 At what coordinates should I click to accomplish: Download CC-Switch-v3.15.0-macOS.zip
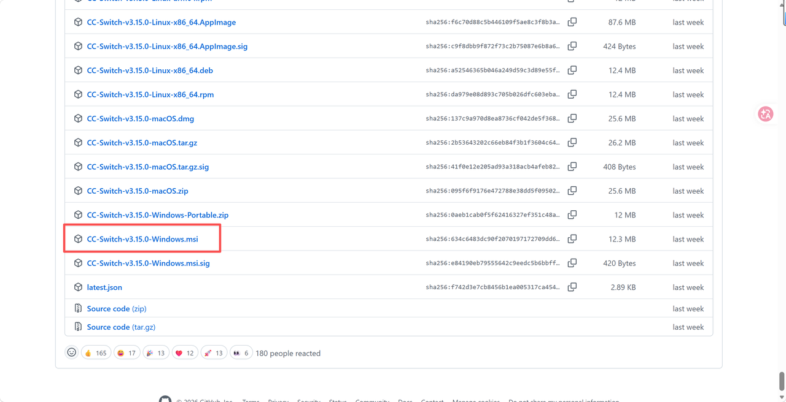(138, 191)
